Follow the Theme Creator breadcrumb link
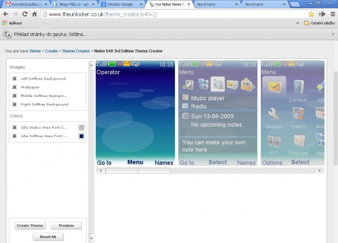The height and width of the screenshot is (243, 338). click(76, 51)
